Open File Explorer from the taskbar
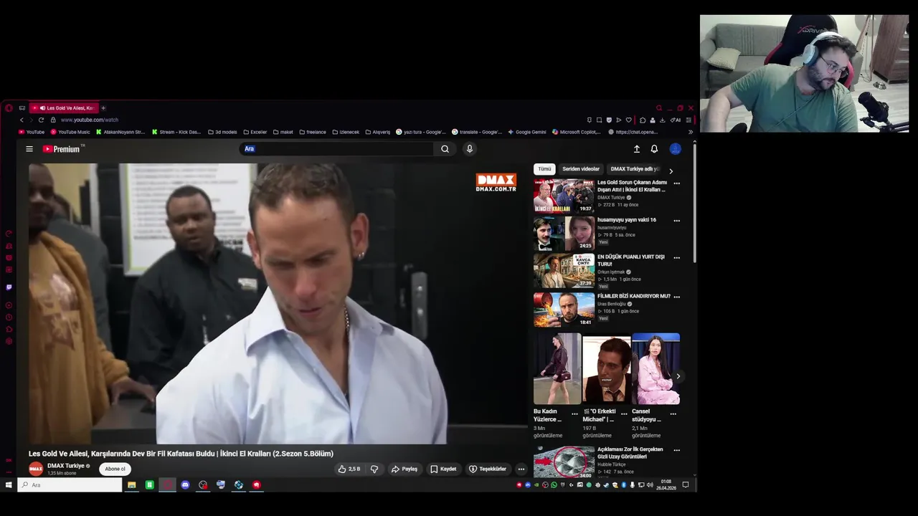The width and height of the screenshot is (918, 516). click(132, 485)
